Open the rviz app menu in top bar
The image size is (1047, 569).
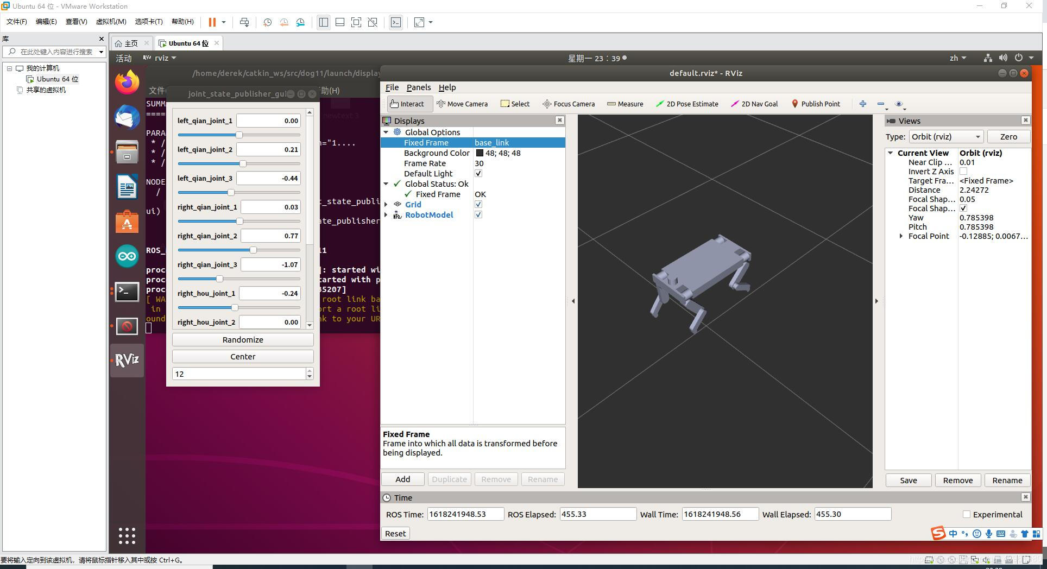(x=160, y=58)
